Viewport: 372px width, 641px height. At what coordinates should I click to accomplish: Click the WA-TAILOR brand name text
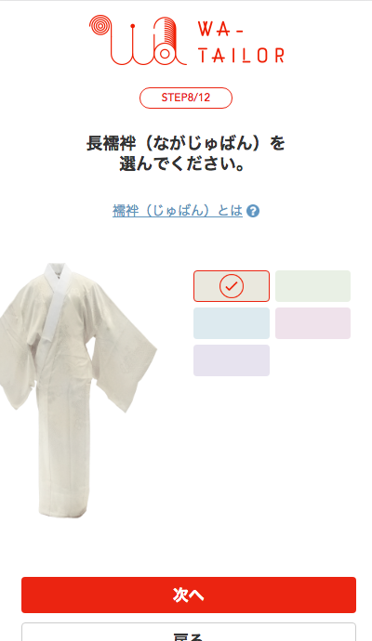[241, 42]
